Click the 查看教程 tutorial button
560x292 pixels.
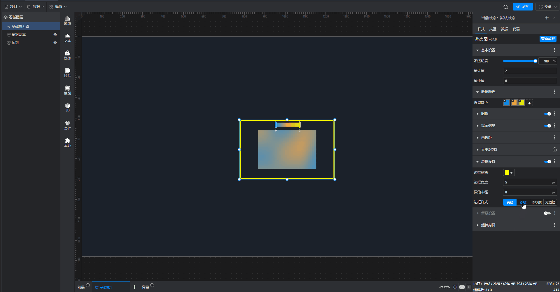(x=548, y=39)
